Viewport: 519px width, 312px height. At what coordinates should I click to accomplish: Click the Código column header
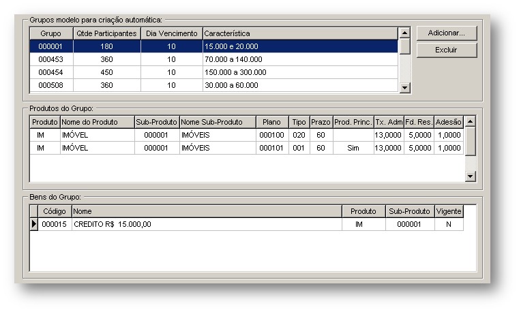coord(55,211)
